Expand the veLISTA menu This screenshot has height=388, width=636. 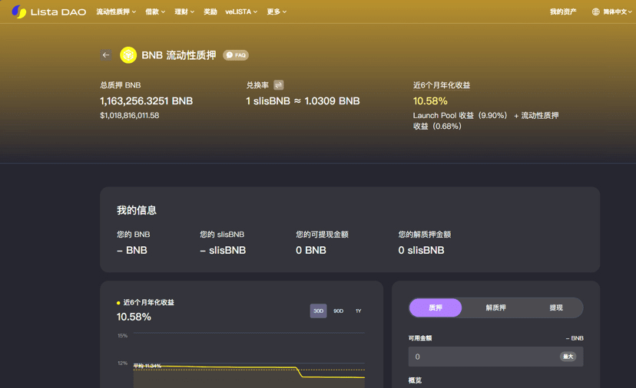point(241,12)
